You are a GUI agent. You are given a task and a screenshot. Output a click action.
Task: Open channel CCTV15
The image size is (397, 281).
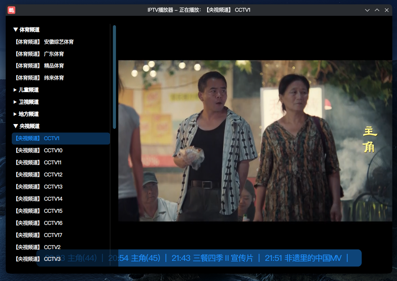coord(61,211)
